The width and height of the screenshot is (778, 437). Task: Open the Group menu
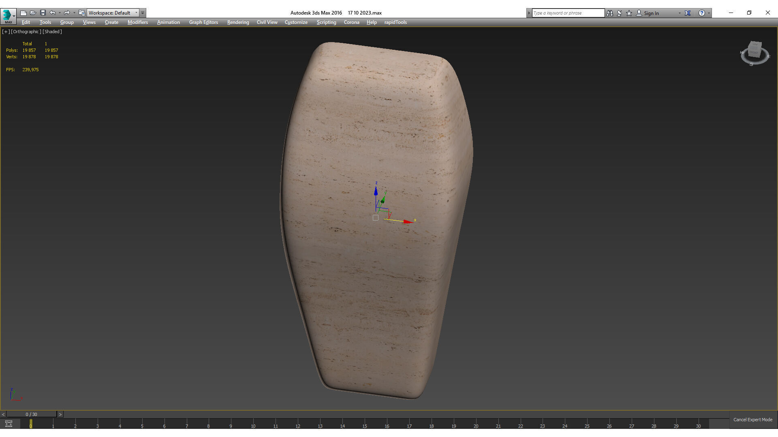pyautogui.click(x=67, y=22)
